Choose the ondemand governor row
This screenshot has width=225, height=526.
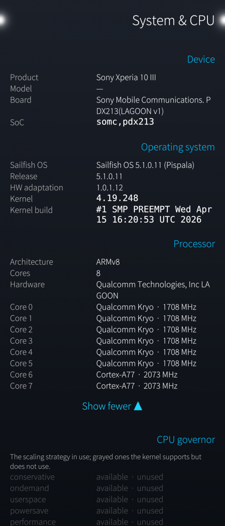pyautogui.click(x=112, y=488)
